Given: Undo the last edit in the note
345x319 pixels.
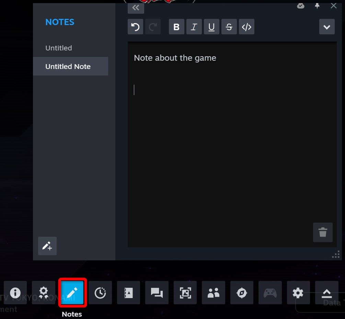Looking at the screenshot, I should [x=135, y=26].
